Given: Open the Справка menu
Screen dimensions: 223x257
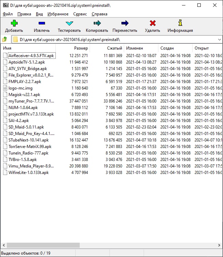Looking at the screenshot, I should pyautogui.click(x=100, y=14).
